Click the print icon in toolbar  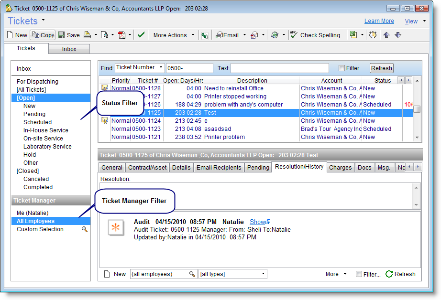click(88, 35)
